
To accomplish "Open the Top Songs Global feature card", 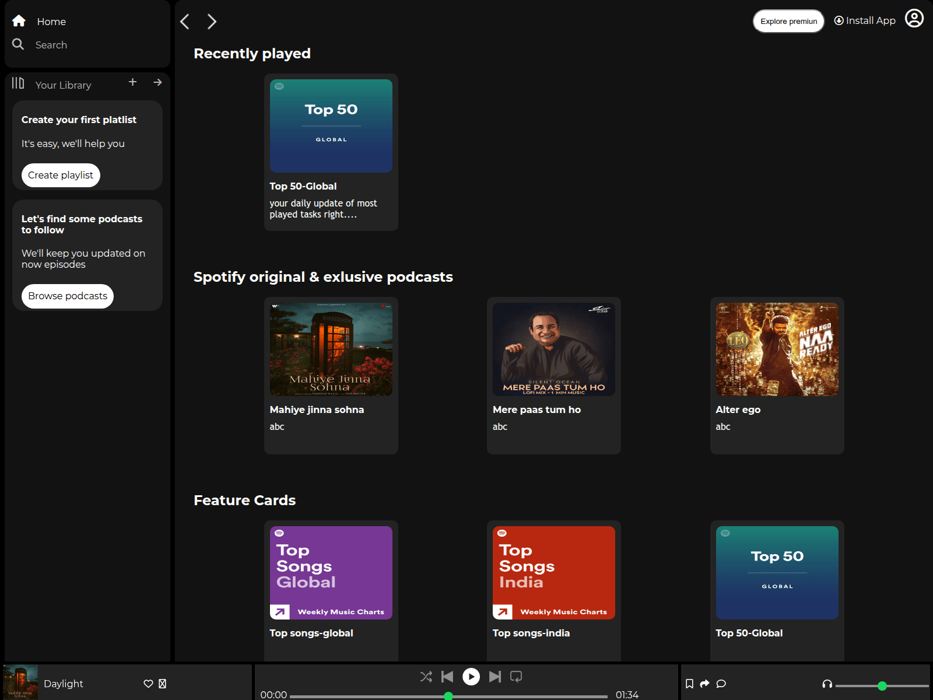I will point(331,573).
